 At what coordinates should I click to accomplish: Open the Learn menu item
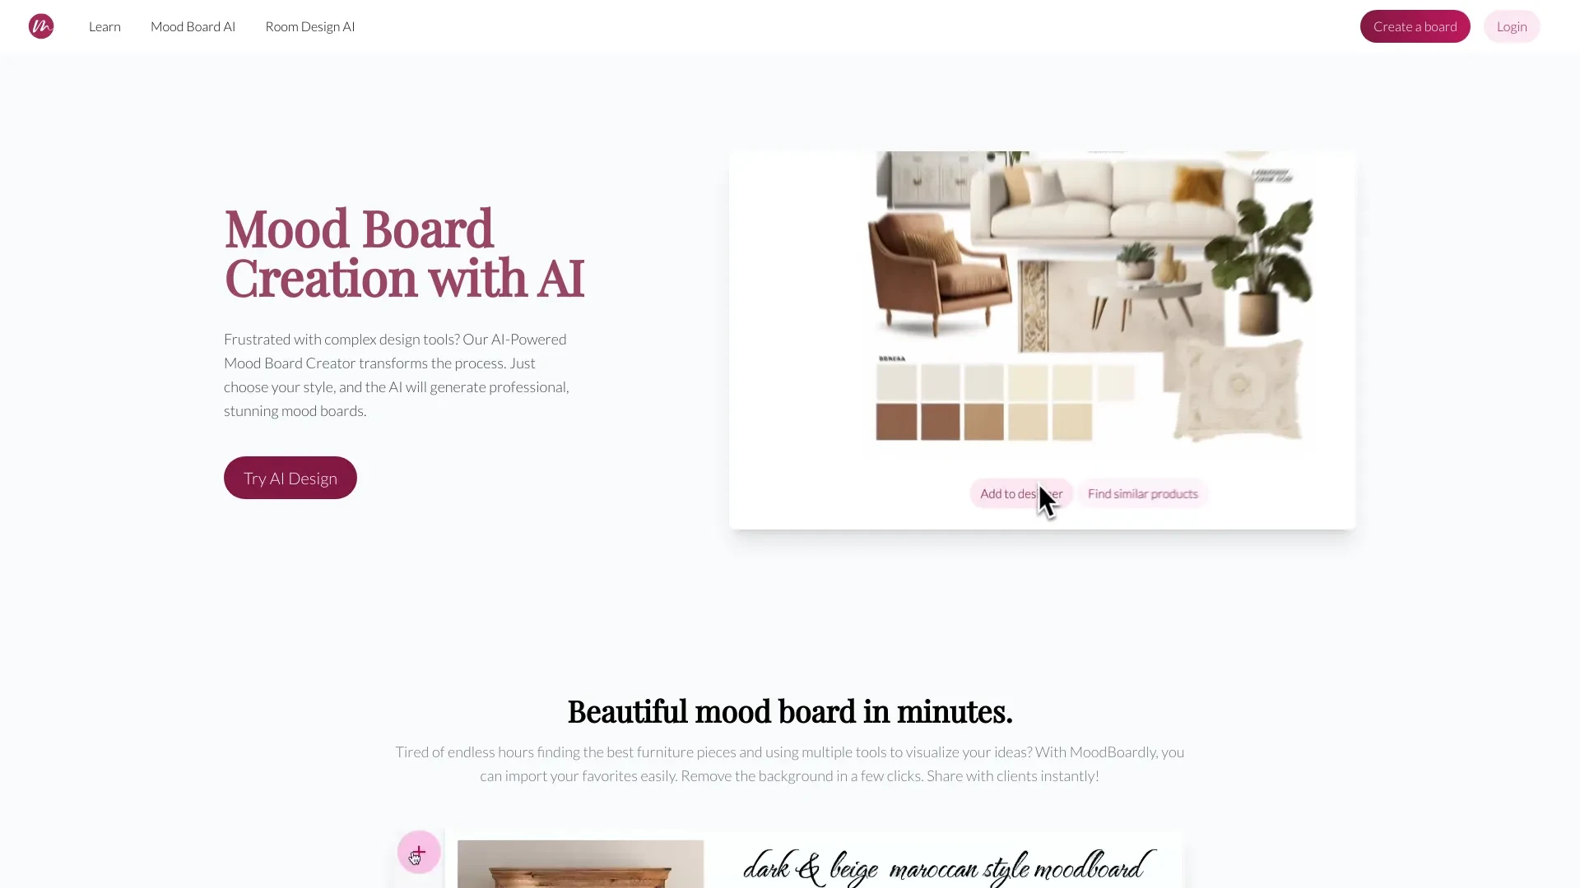point(105,26)
